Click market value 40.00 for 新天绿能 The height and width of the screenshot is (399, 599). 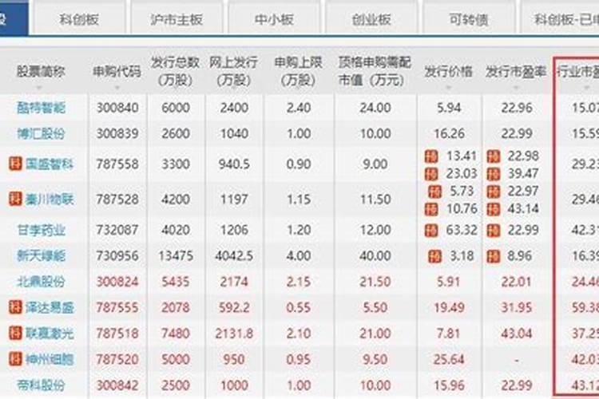375,255
